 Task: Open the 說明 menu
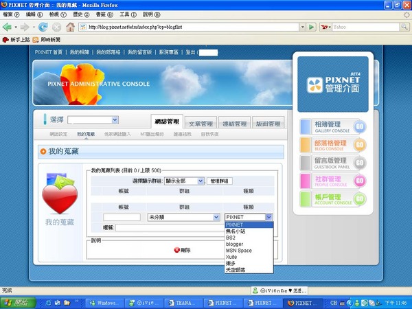pos(152,14)
